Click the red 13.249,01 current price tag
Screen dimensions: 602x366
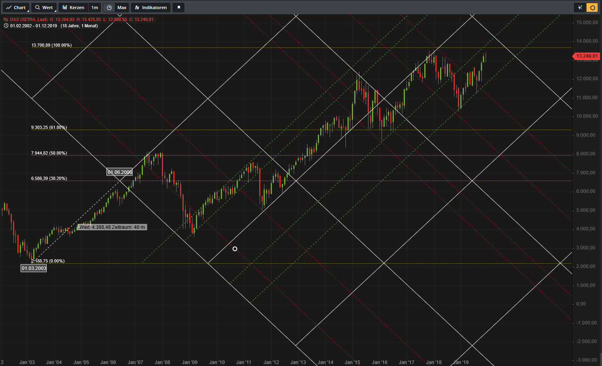[x=587, y=56]
